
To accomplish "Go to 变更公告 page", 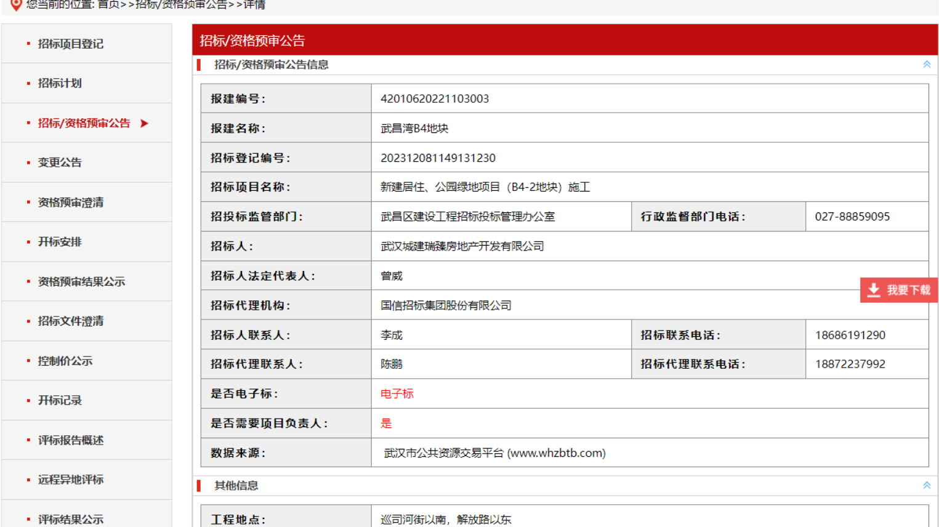I will tap(60, 163).
